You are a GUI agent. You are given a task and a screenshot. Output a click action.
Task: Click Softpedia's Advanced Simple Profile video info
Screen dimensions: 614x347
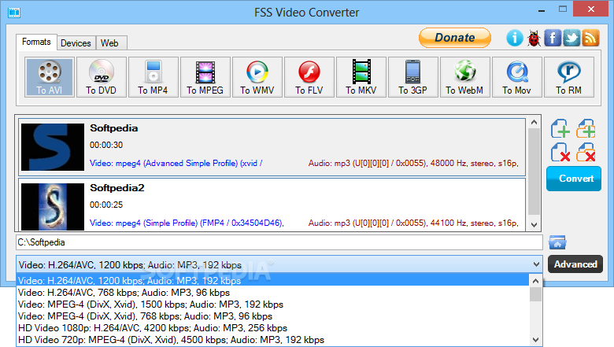click(176, 163)
